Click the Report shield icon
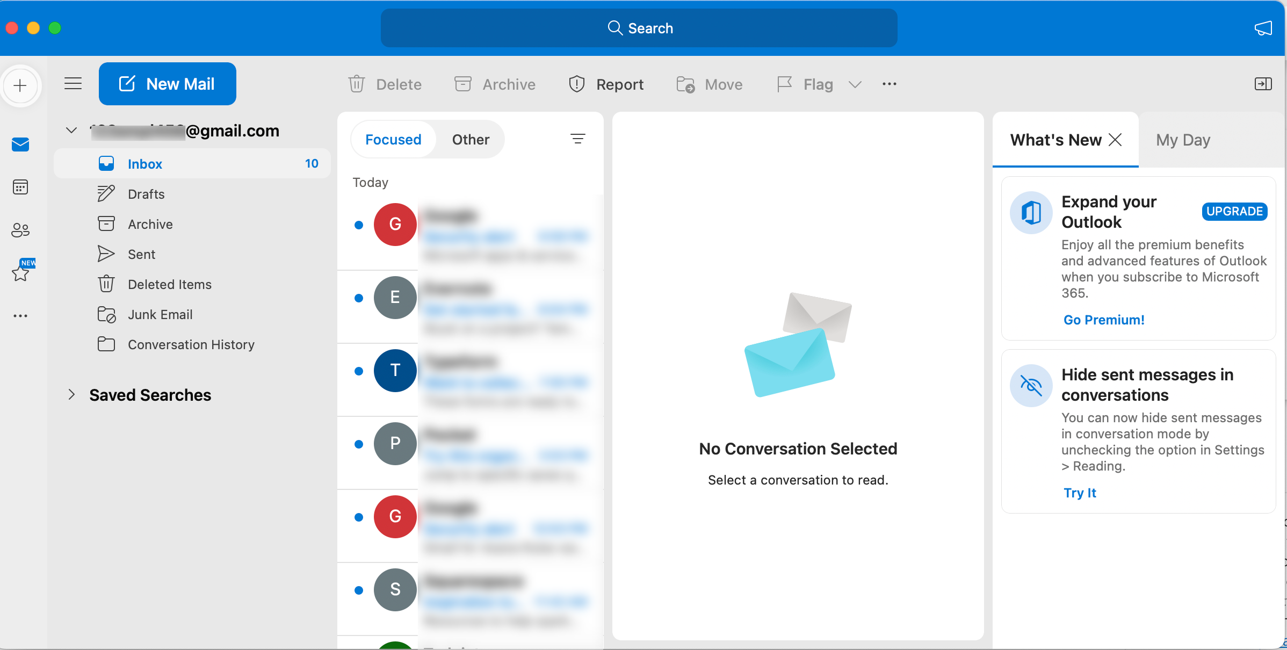Viewport: 1287px width, 650px height. [576, 84]
